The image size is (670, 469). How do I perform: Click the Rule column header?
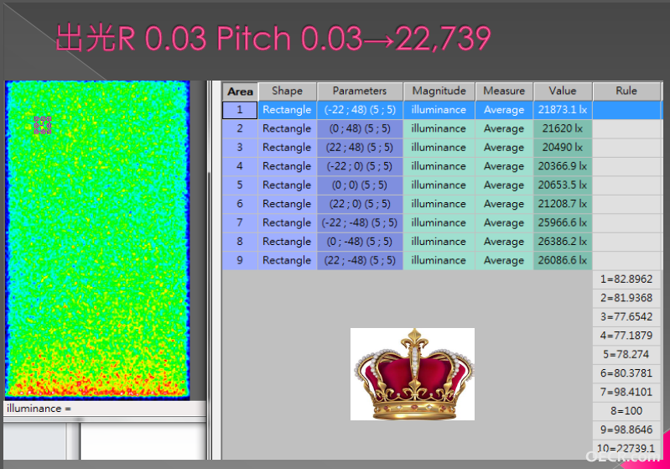click(626, 91)
